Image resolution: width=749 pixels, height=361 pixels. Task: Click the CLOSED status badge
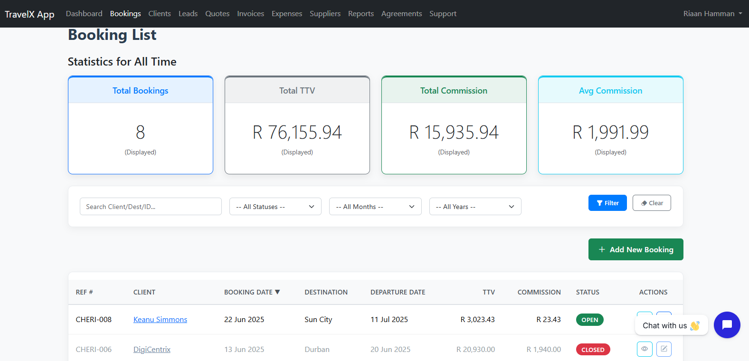(x=593, y=350)
